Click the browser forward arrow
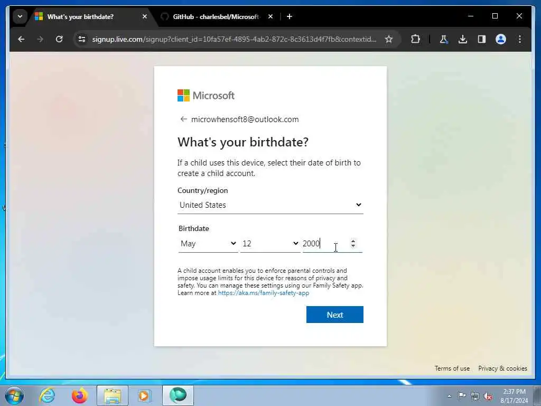The width and height of the screenshot is (541, 406). [x=40, y=39]
